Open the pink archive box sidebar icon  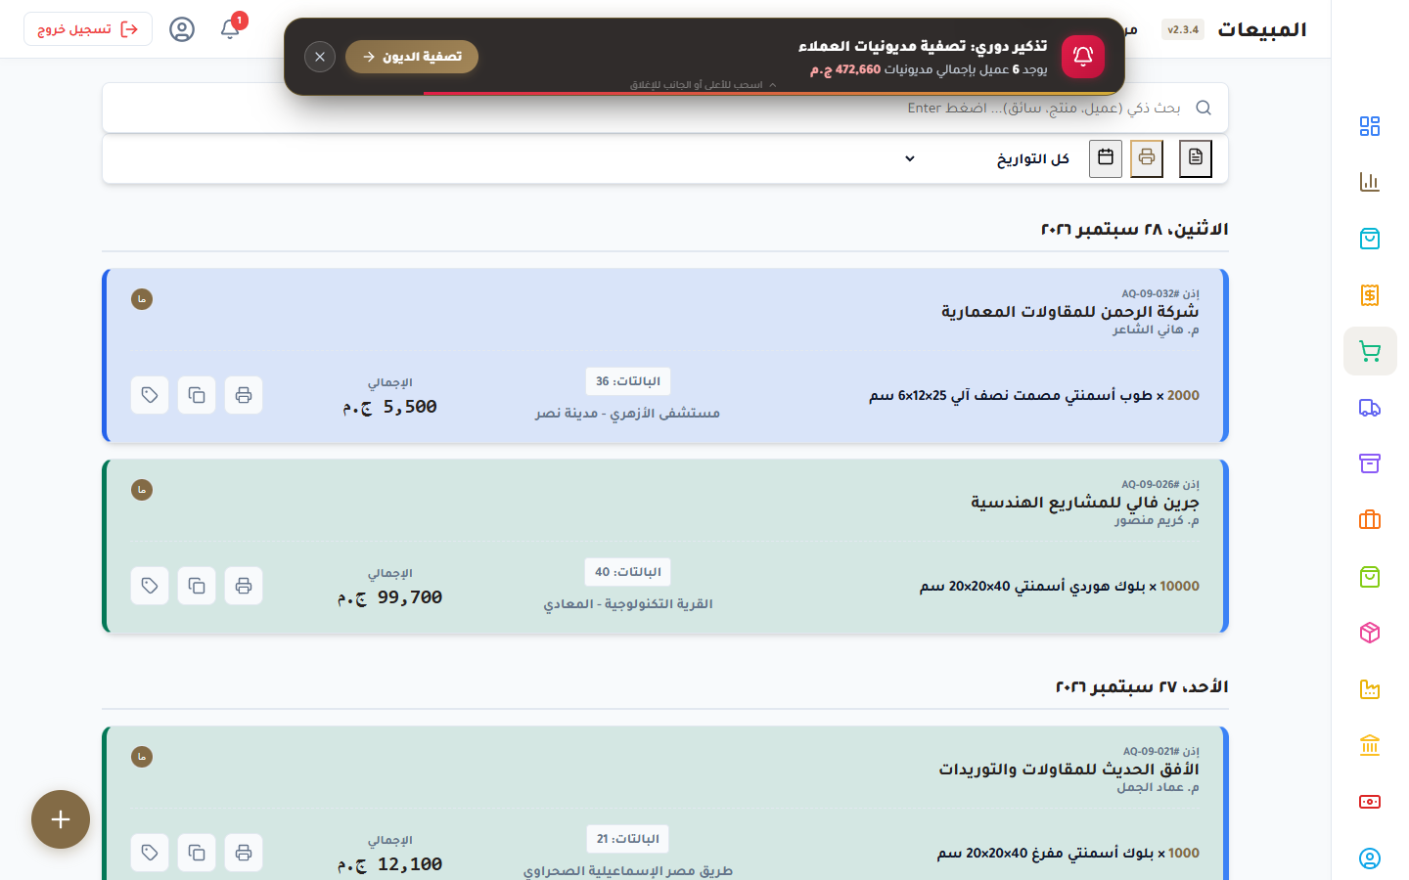(x=1370, y=463)
